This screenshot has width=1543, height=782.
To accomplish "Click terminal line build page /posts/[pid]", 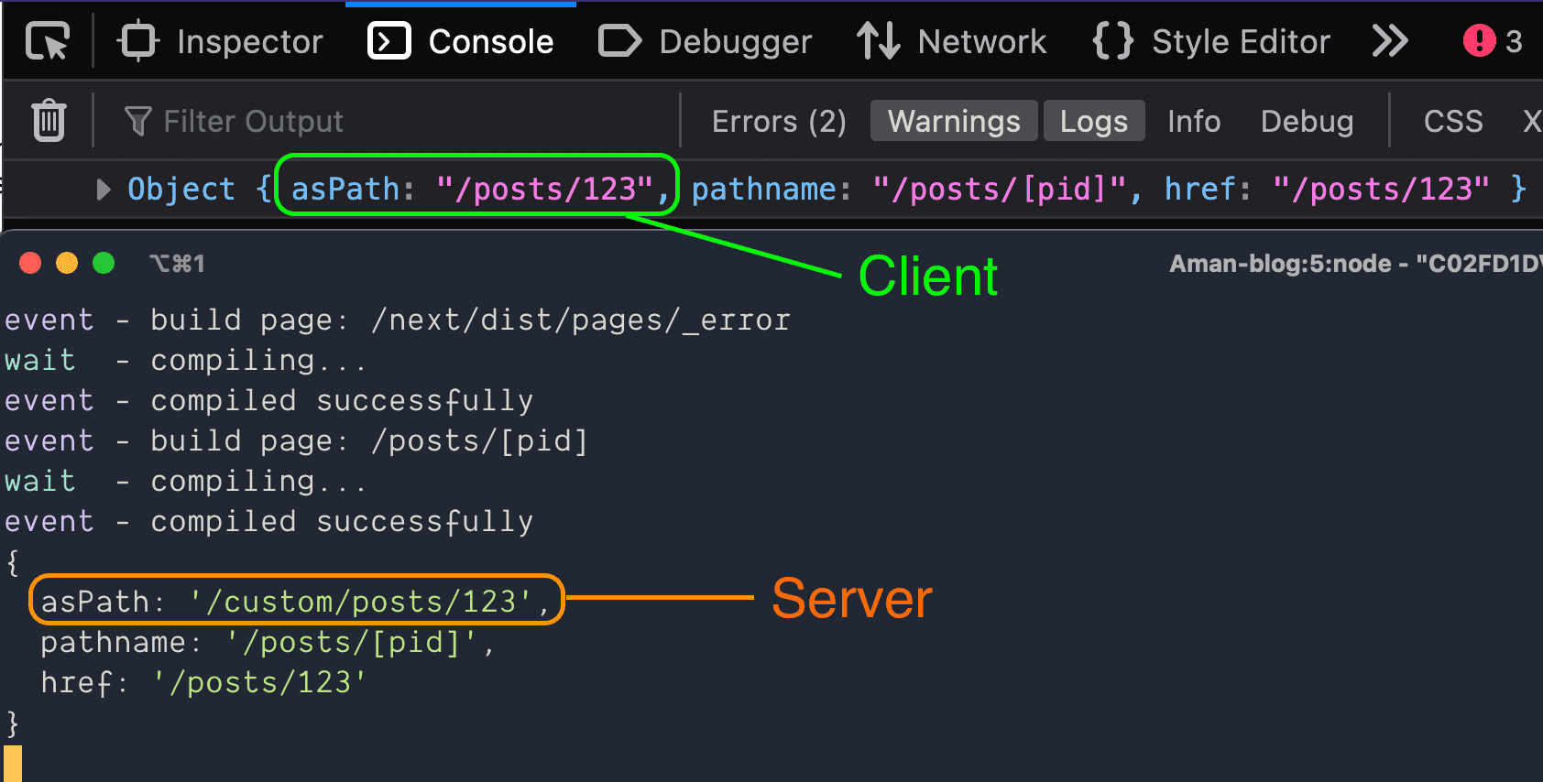I will click(296, 440).
